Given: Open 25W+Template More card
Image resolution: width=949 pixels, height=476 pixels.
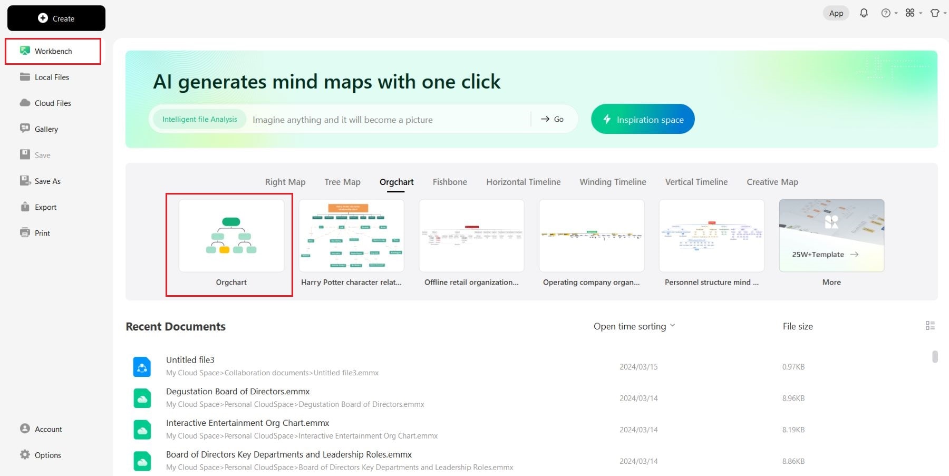Looking at the screenshot, I should [x=832, y=236].
